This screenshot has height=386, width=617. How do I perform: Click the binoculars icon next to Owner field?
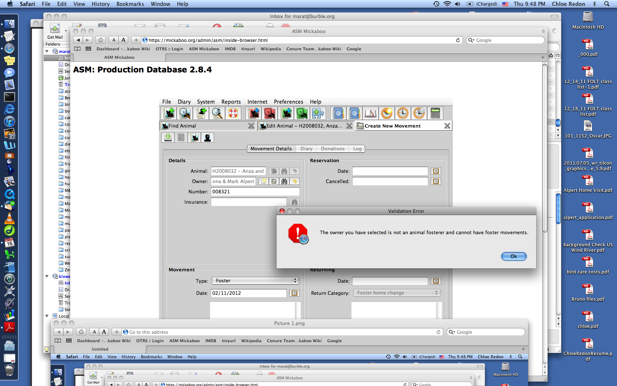(284, 181)
